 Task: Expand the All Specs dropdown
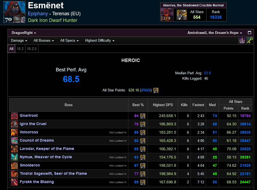[x=69, y=41]
